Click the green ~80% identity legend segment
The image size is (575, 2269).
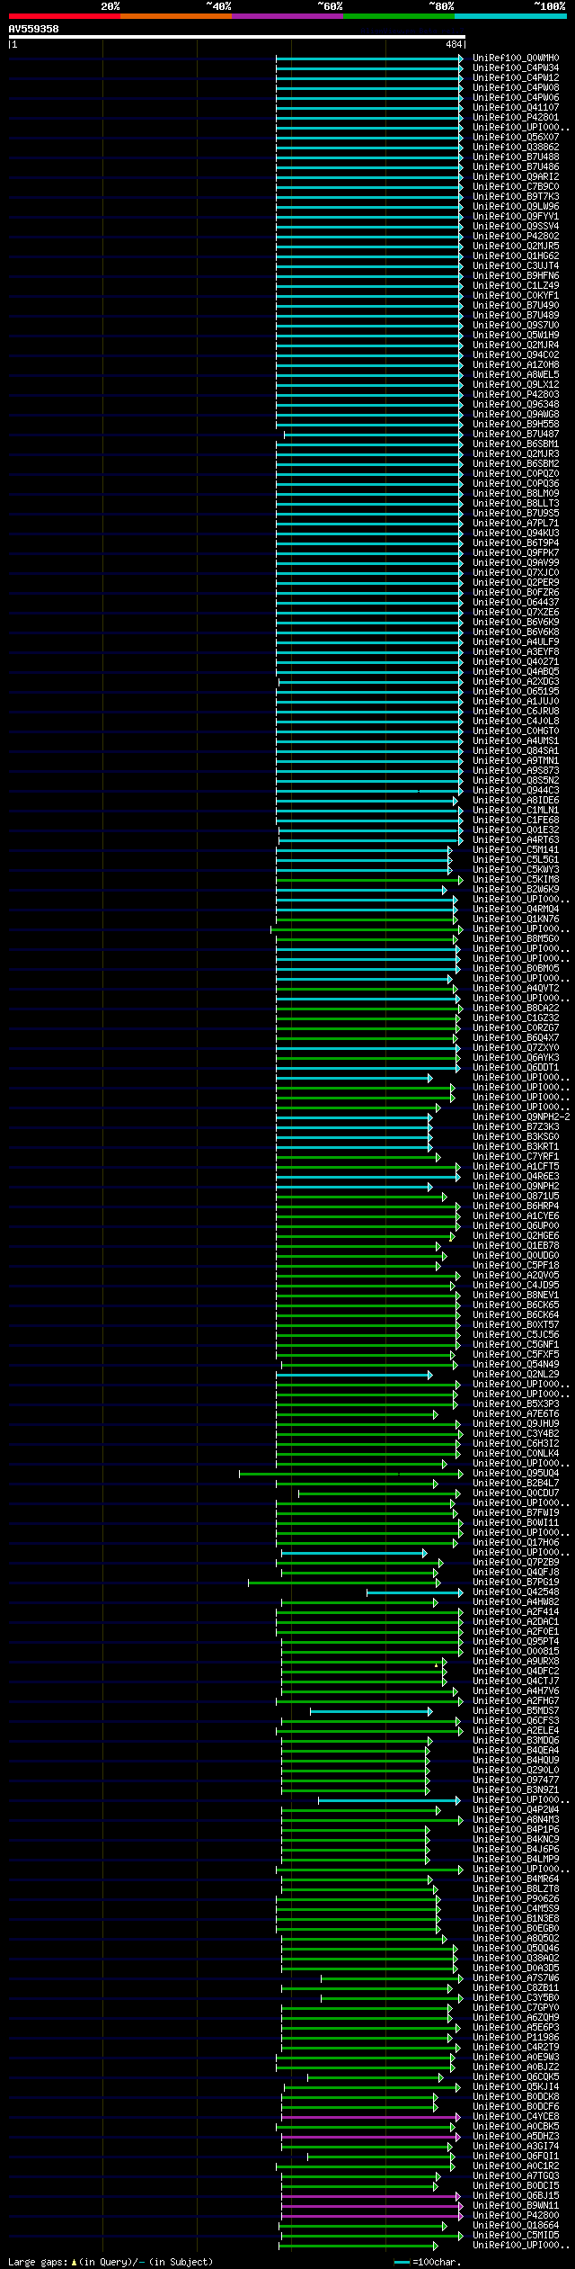(x=398, y=16)
